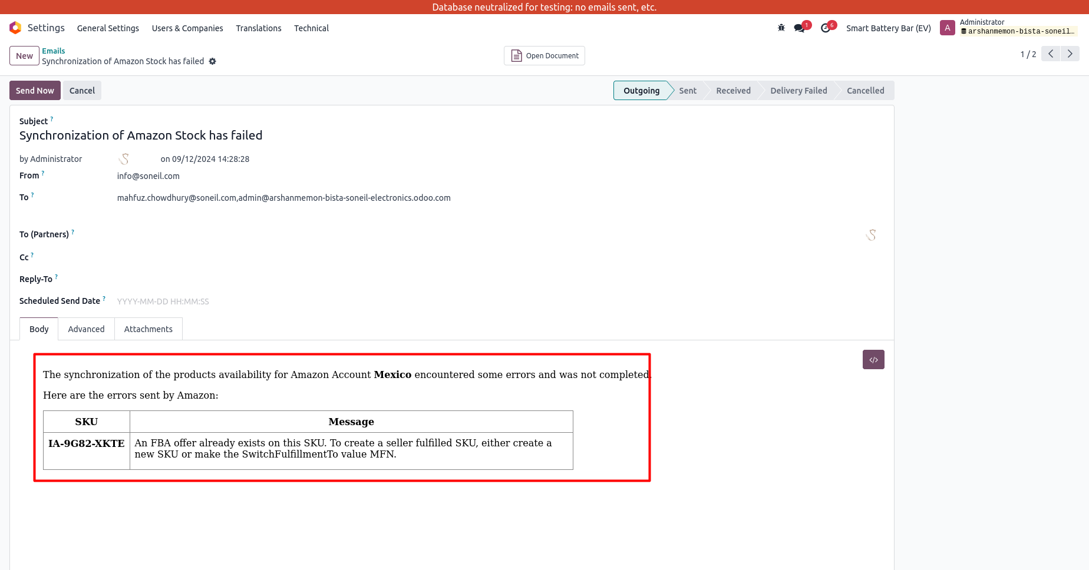Set status to Outgoing

tap(641, 91)
